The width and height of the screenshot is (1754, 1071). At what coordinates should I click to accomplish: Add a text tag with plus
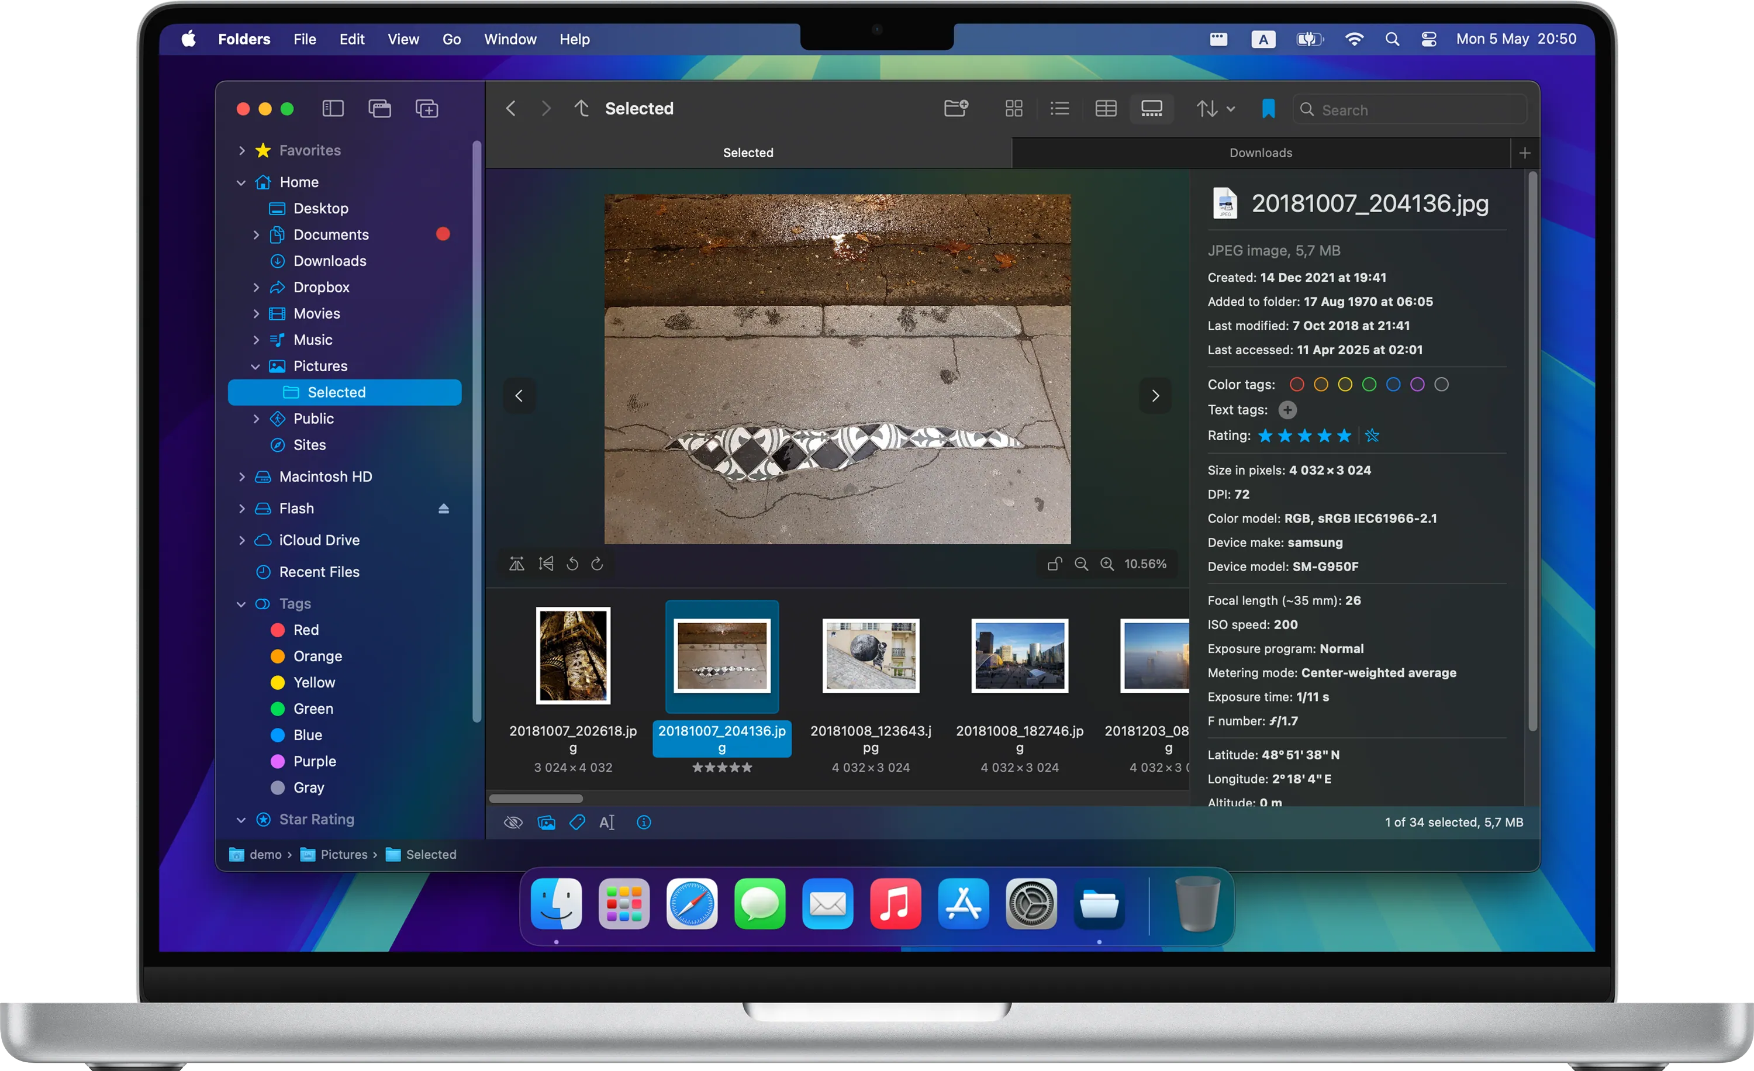click(x=1287, y=410)
